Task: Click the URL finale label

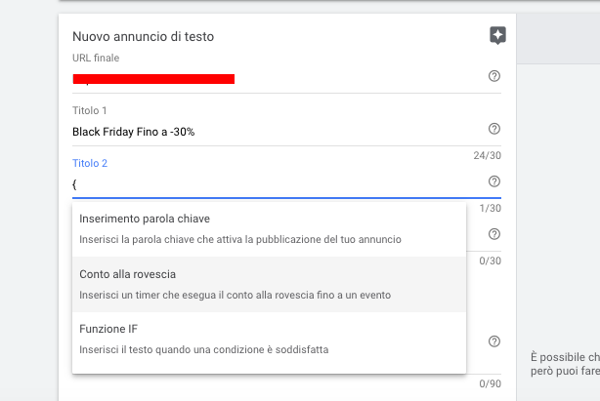Action: [96, 58]
